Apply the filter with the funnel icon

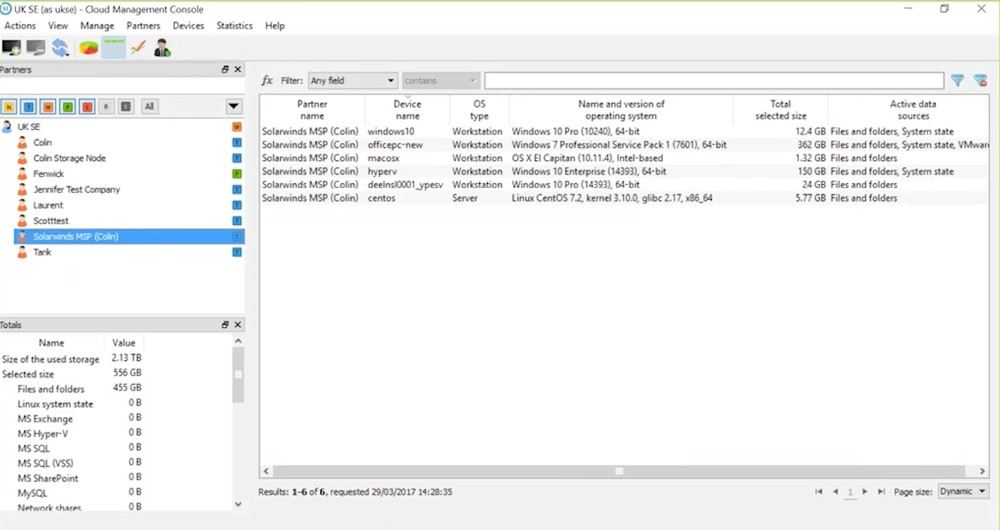(958, 80)
